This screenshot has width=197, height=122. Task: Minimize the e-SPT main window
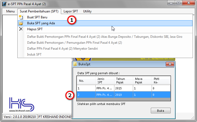171,3
